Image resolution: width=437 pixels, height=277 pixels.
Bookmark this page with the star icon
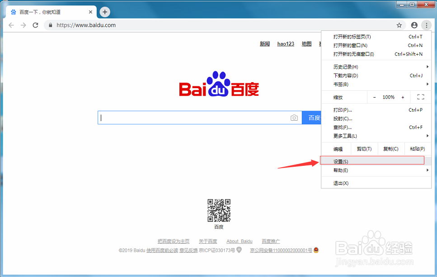pos(399,25)
